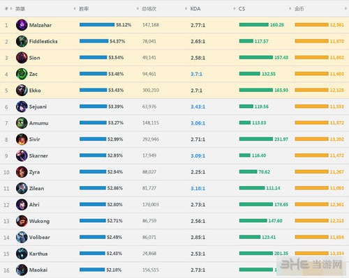Click Sejuani's champion portrait icon

[x=22, y=107]
